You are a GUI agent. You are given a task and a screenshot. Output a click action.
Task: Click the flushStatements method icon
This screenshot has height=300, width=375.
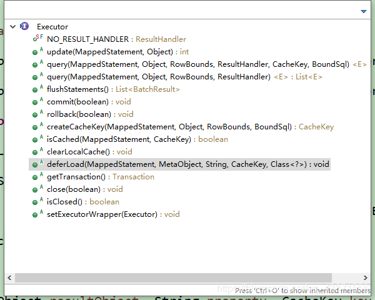[38, 89]
